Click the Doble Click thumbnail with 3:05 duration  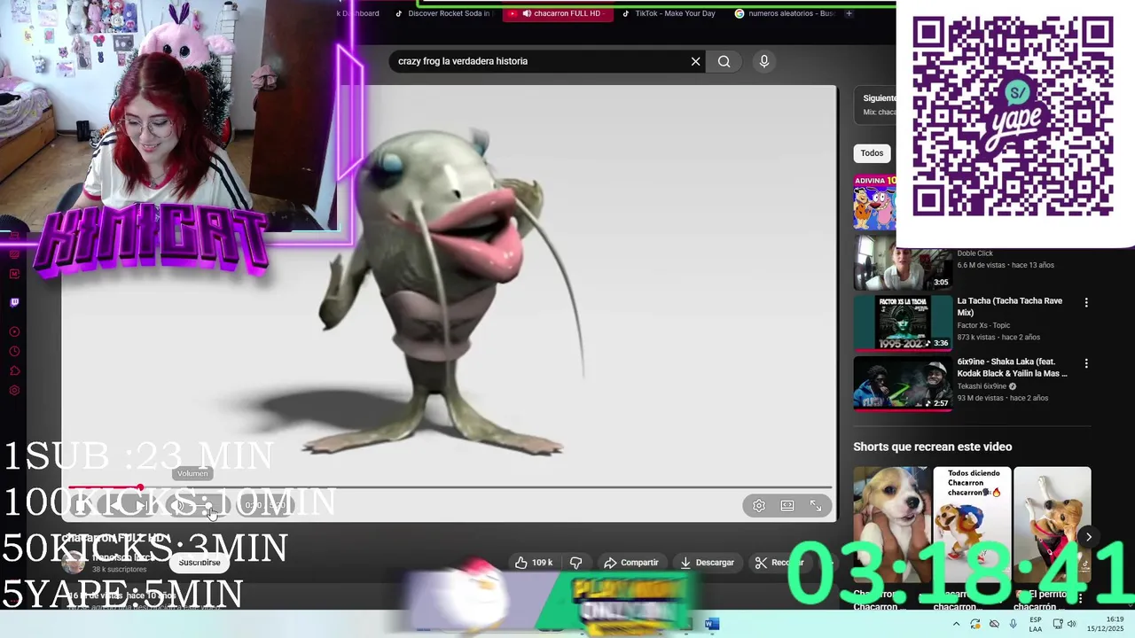pyautogui.click(x=902, y=262)
